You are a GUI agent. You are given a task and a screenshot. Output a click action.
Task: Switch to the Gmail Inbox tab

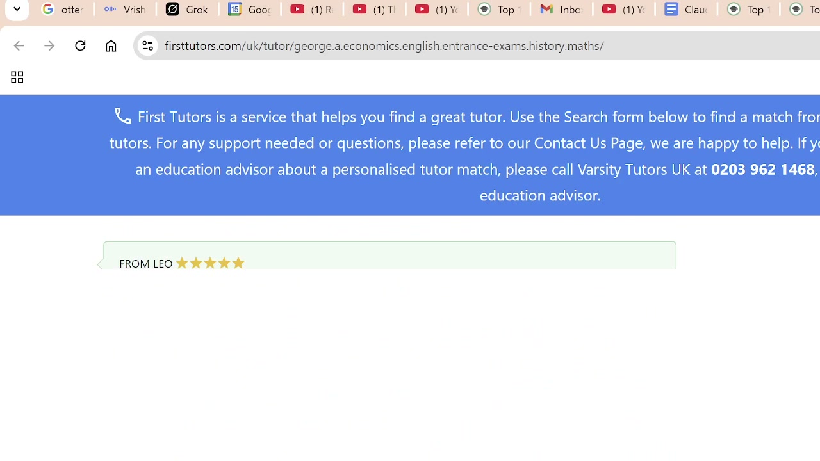[561, 10]
